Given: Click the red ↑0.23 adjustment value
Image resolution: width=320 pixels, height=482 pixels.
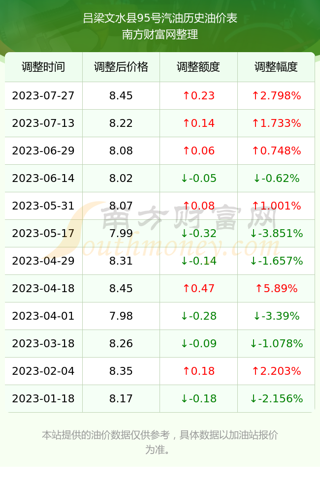Looking at the screenshot, I should 198,95.
